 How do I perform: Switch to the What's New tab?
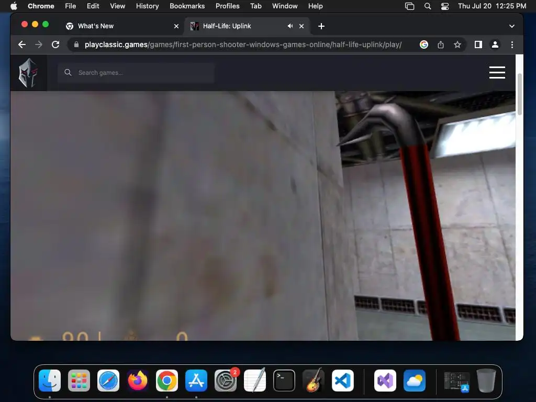[121, 26]
